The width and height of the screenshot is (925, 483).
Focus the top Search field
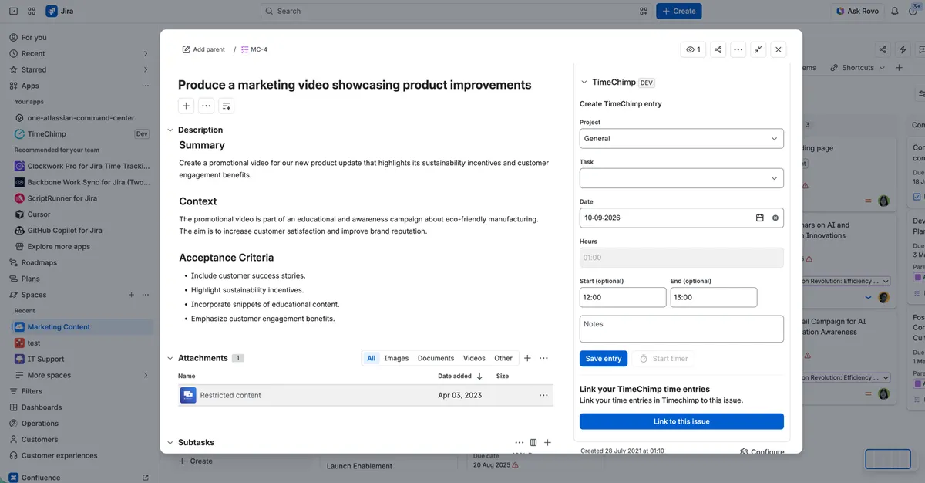(457, 11)
